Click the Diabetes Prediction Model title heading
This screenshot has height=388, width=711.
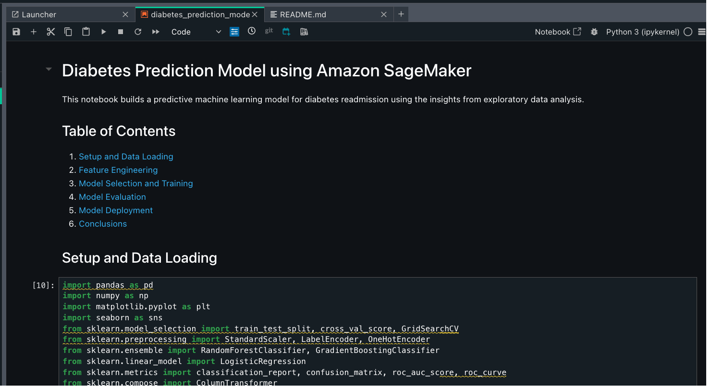pos(267,71)
